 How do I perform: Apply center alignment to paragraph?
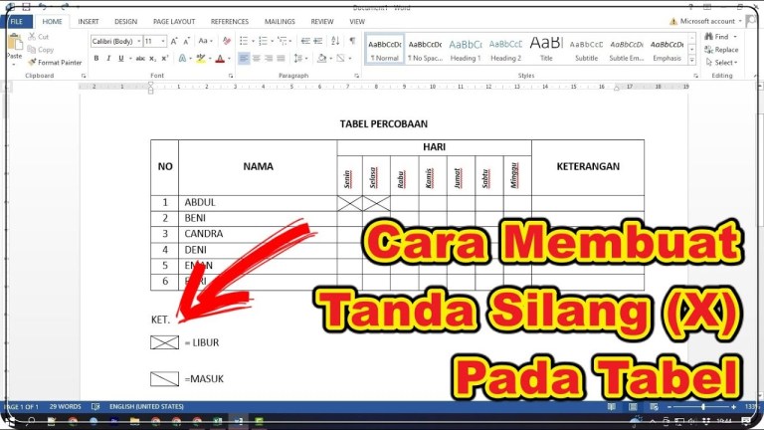[x=257, y=59]
